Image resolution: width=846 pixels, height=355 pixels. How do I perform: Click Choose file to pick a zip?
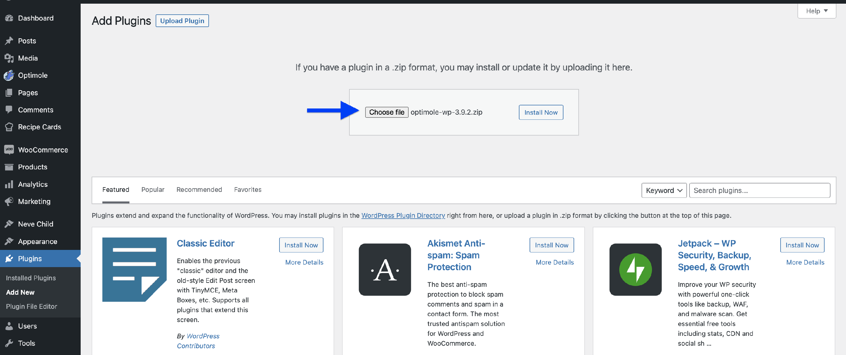point(387,112)
